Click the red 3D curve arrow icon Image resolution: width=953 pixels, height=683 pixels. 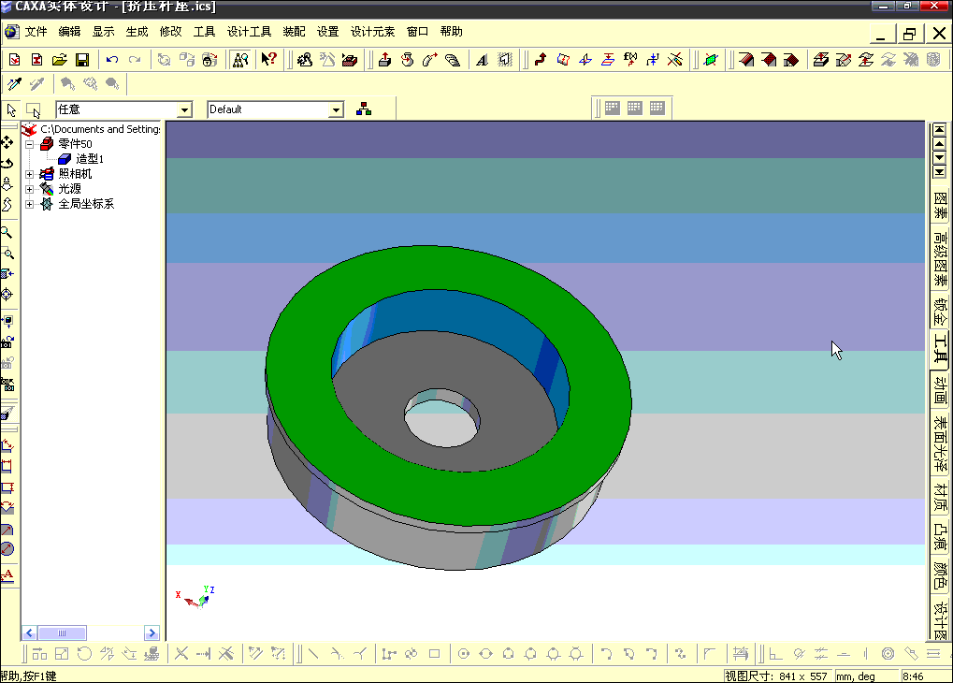point(541,60)
